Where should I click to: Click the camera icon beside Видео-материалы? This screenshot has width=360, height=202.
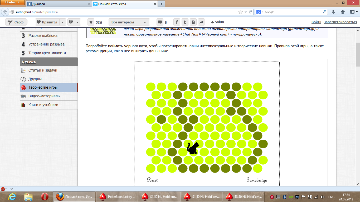coord(23,96)
